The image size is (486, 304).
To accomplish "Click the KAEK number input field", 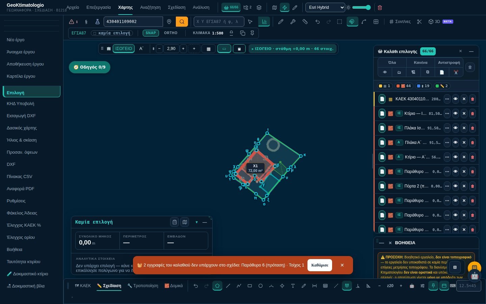I will [133, 22].
